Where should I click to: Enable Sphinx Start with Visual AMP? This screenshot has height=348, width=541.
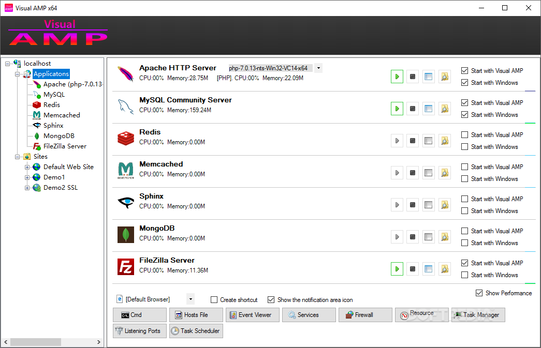465,199
